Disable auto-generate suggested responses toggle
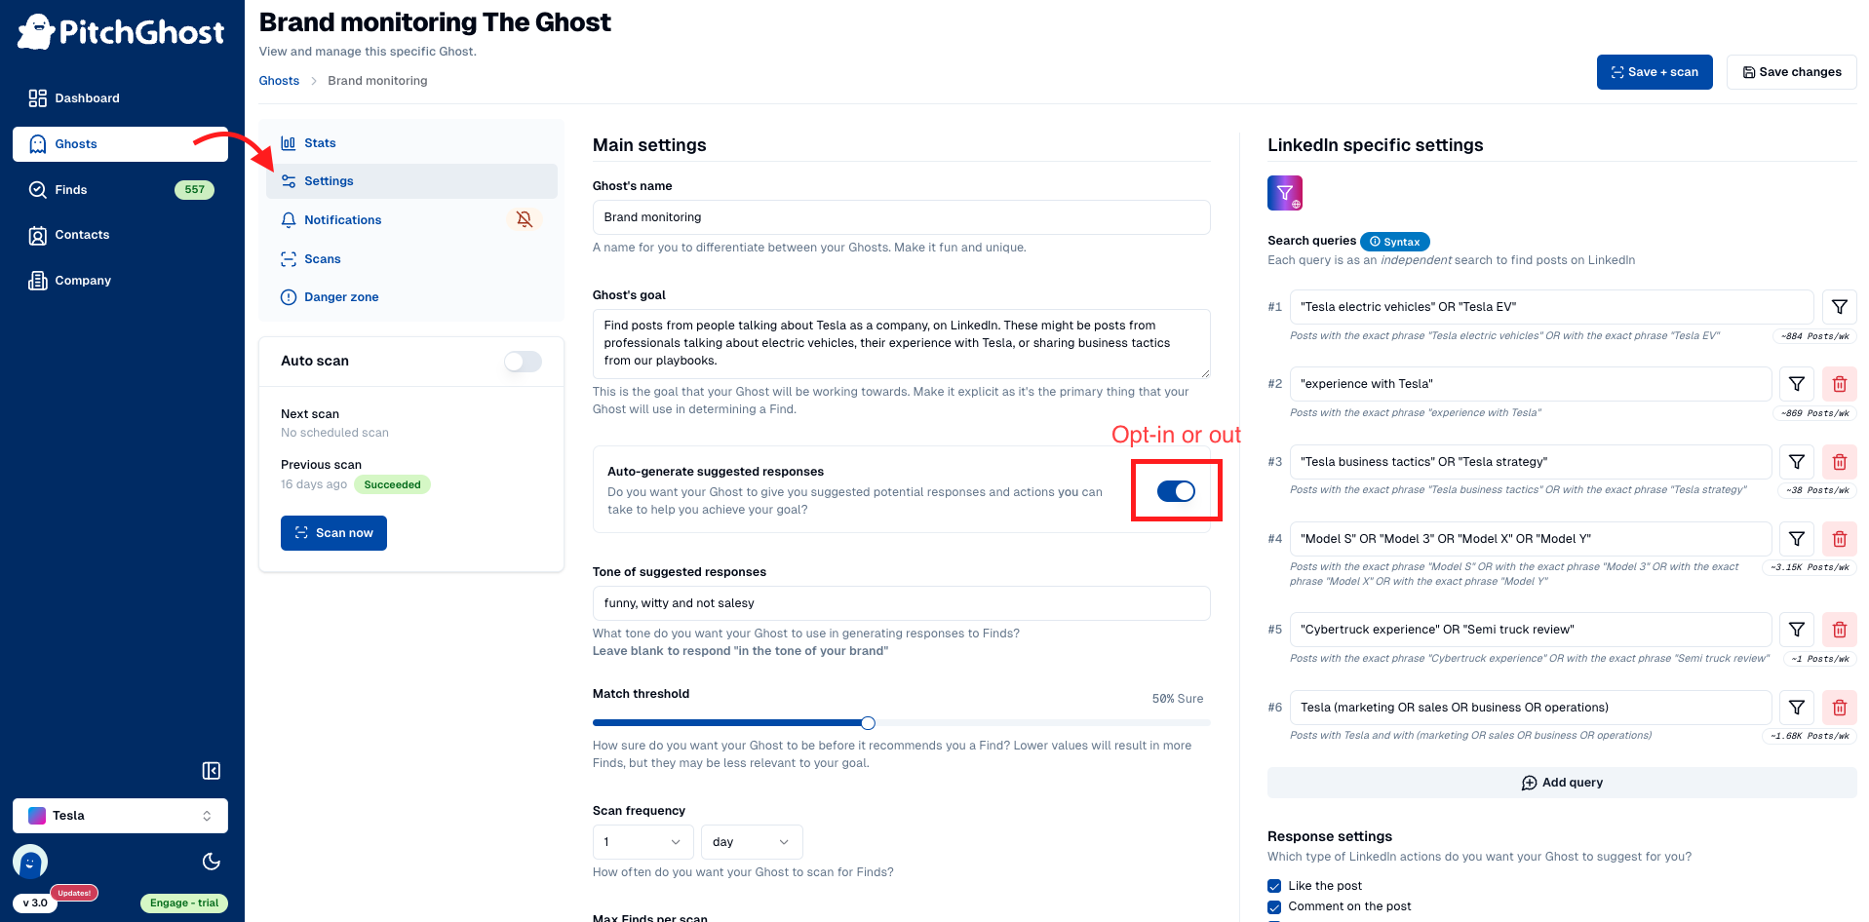The width and height of the screenshot is (1869, 922). tap(1176, 491)
